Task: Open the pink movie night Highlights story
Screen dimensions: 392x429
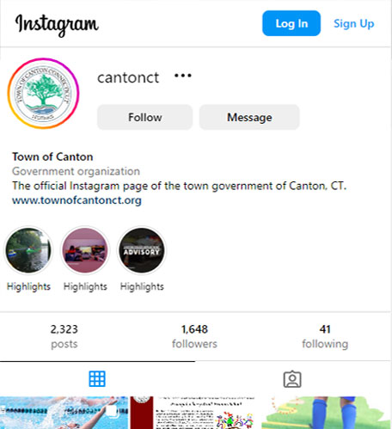Action: tap(85, 250)
